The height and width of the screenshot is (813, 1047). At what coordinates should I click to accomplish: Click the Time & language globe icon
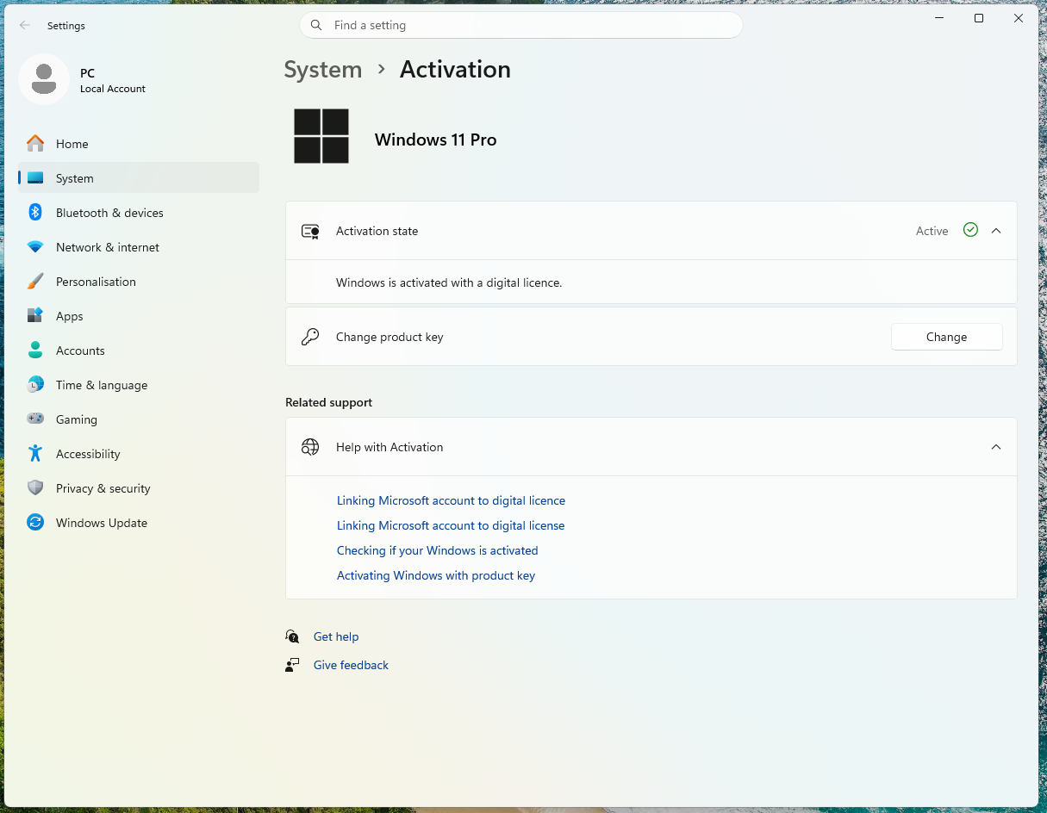35,385
